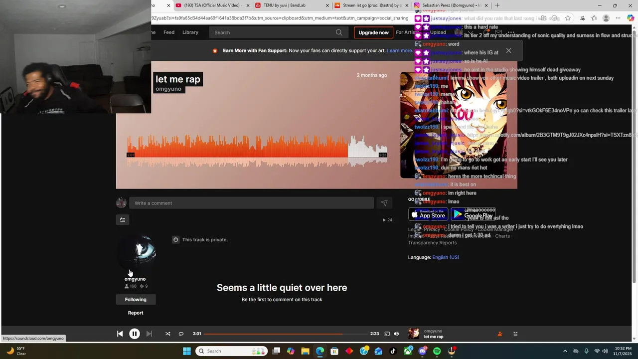Image resolution: width=638 pixels, height=359 pixels.
Task: Open the omgyuno artist label on the waveform
Action: coord(168,89)
